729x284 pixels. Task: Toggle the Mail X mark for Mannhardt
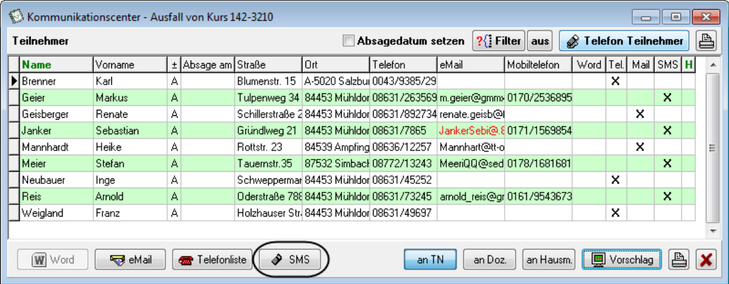640,147
